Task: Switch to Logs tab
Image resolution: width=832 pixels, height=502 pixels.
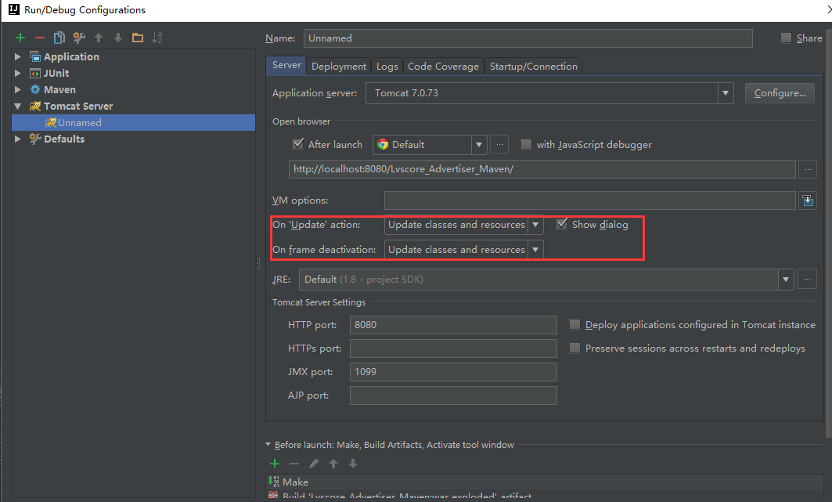Action: point(387,67)
